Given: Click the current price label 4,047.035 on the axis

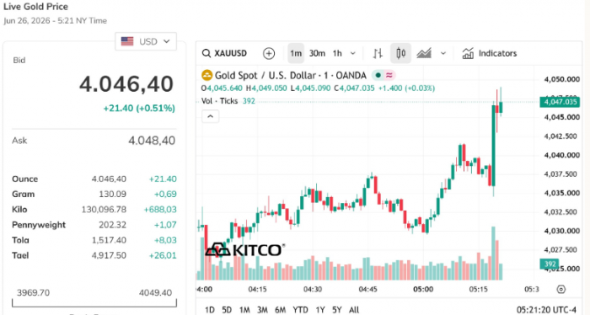Looking at the screenshot, I should coord(560,102).
